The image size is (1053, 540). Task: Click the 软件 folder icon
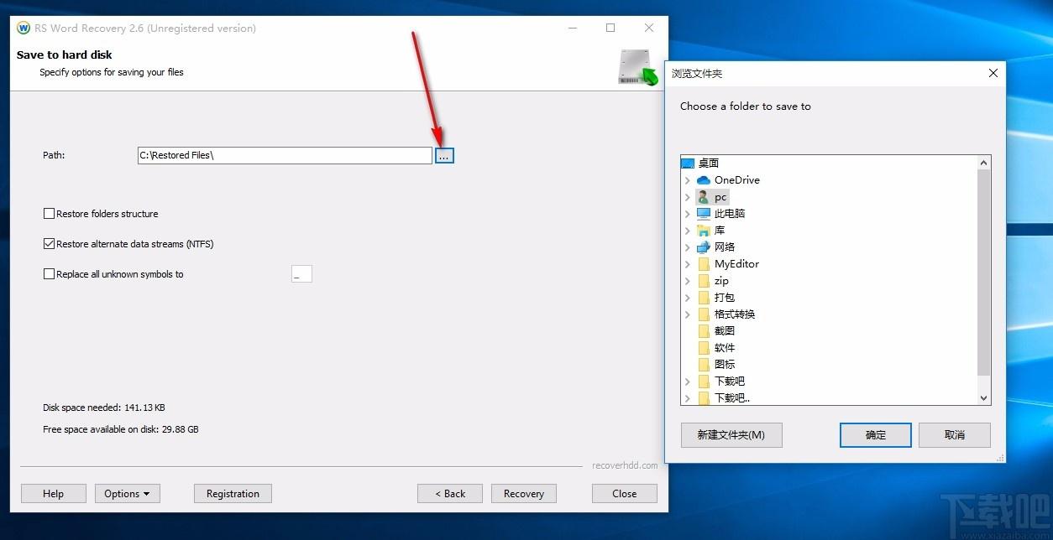(704, 348)
